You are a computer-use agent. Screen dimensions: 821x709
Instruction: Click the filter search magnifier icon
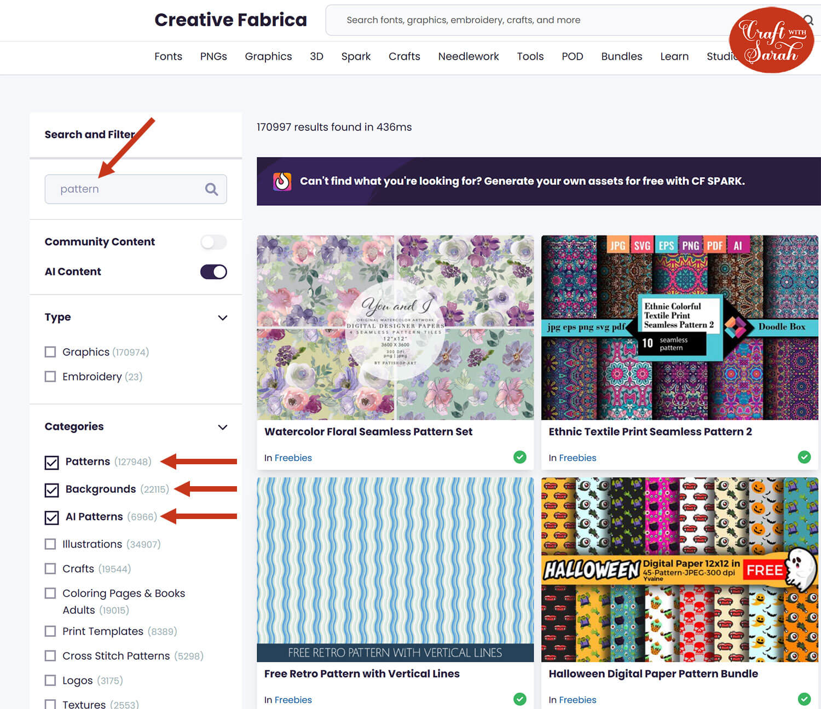(x=211, y=189)
